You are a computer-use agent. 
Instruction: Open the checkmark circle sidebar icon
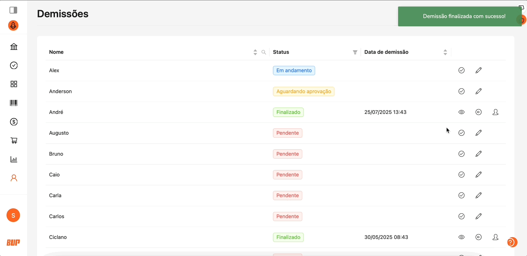(14, 65)
